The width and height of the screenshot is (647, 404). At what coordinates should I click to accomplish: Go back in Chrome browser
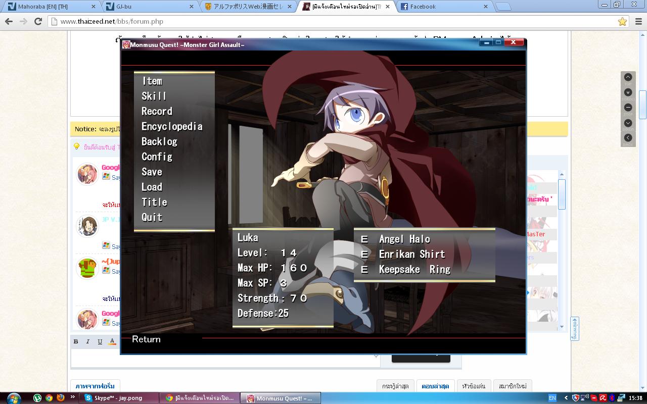tap(9, 21)
